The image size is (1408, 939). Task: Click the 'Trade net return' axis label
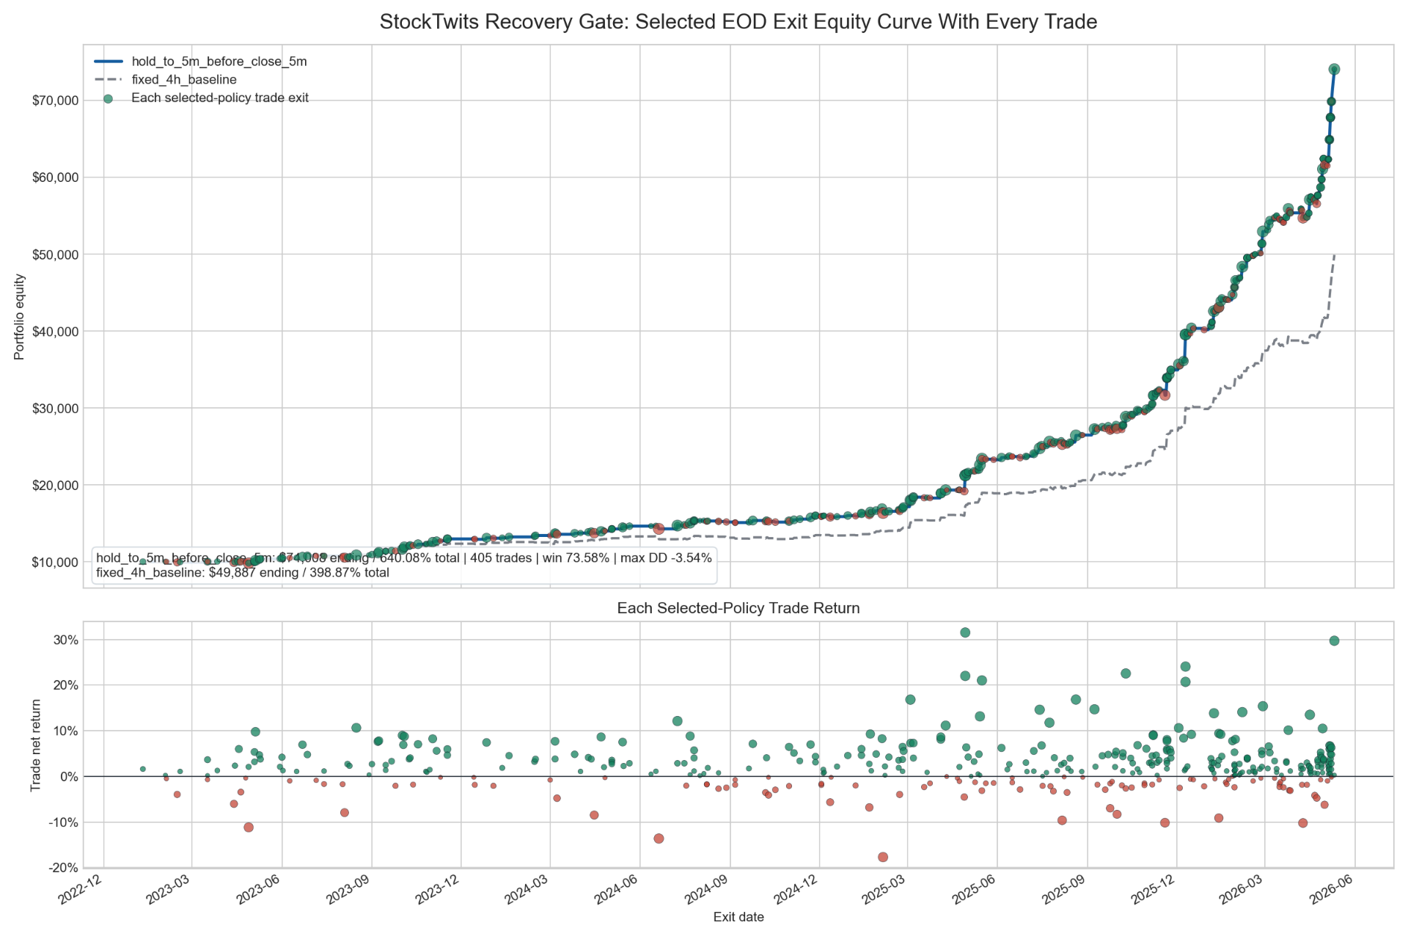[x=36, y=745]
